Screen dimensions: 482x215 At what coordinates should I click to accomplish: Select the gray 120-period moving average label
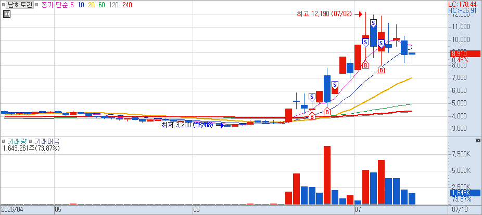click(113, 5)
